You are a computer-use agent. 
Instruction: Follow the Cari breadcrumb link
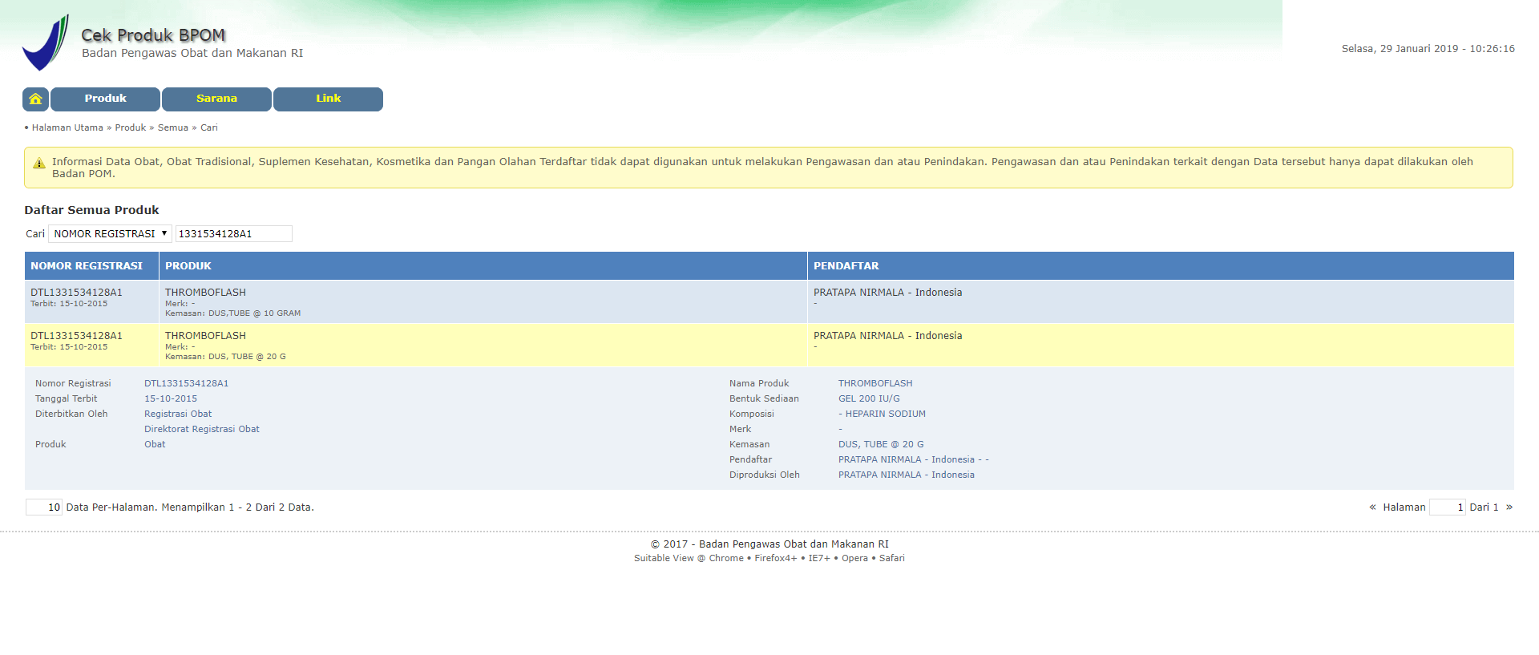pos(209,127)
